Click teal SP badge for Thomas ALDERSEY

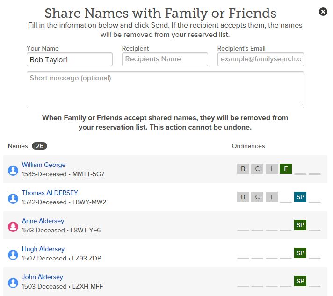[x=300, y=197]
